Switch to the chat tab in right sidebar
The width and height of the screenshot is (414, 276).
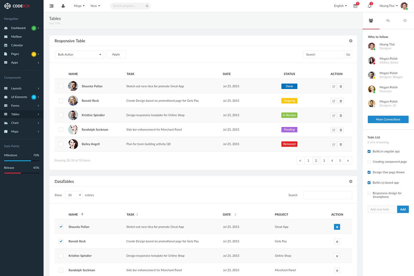(x=388, y=21)
